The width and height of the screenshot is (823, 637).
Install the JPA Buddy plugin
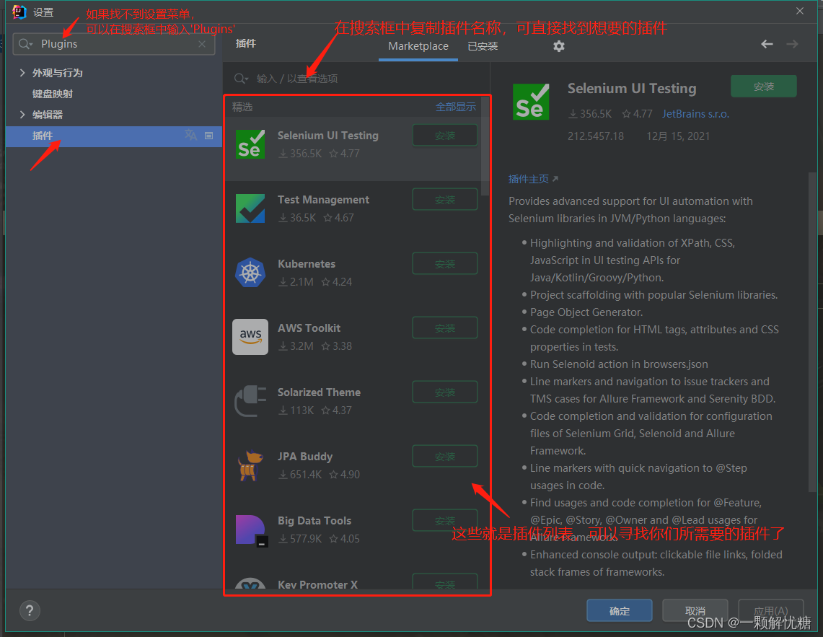(x=445, y=457)
